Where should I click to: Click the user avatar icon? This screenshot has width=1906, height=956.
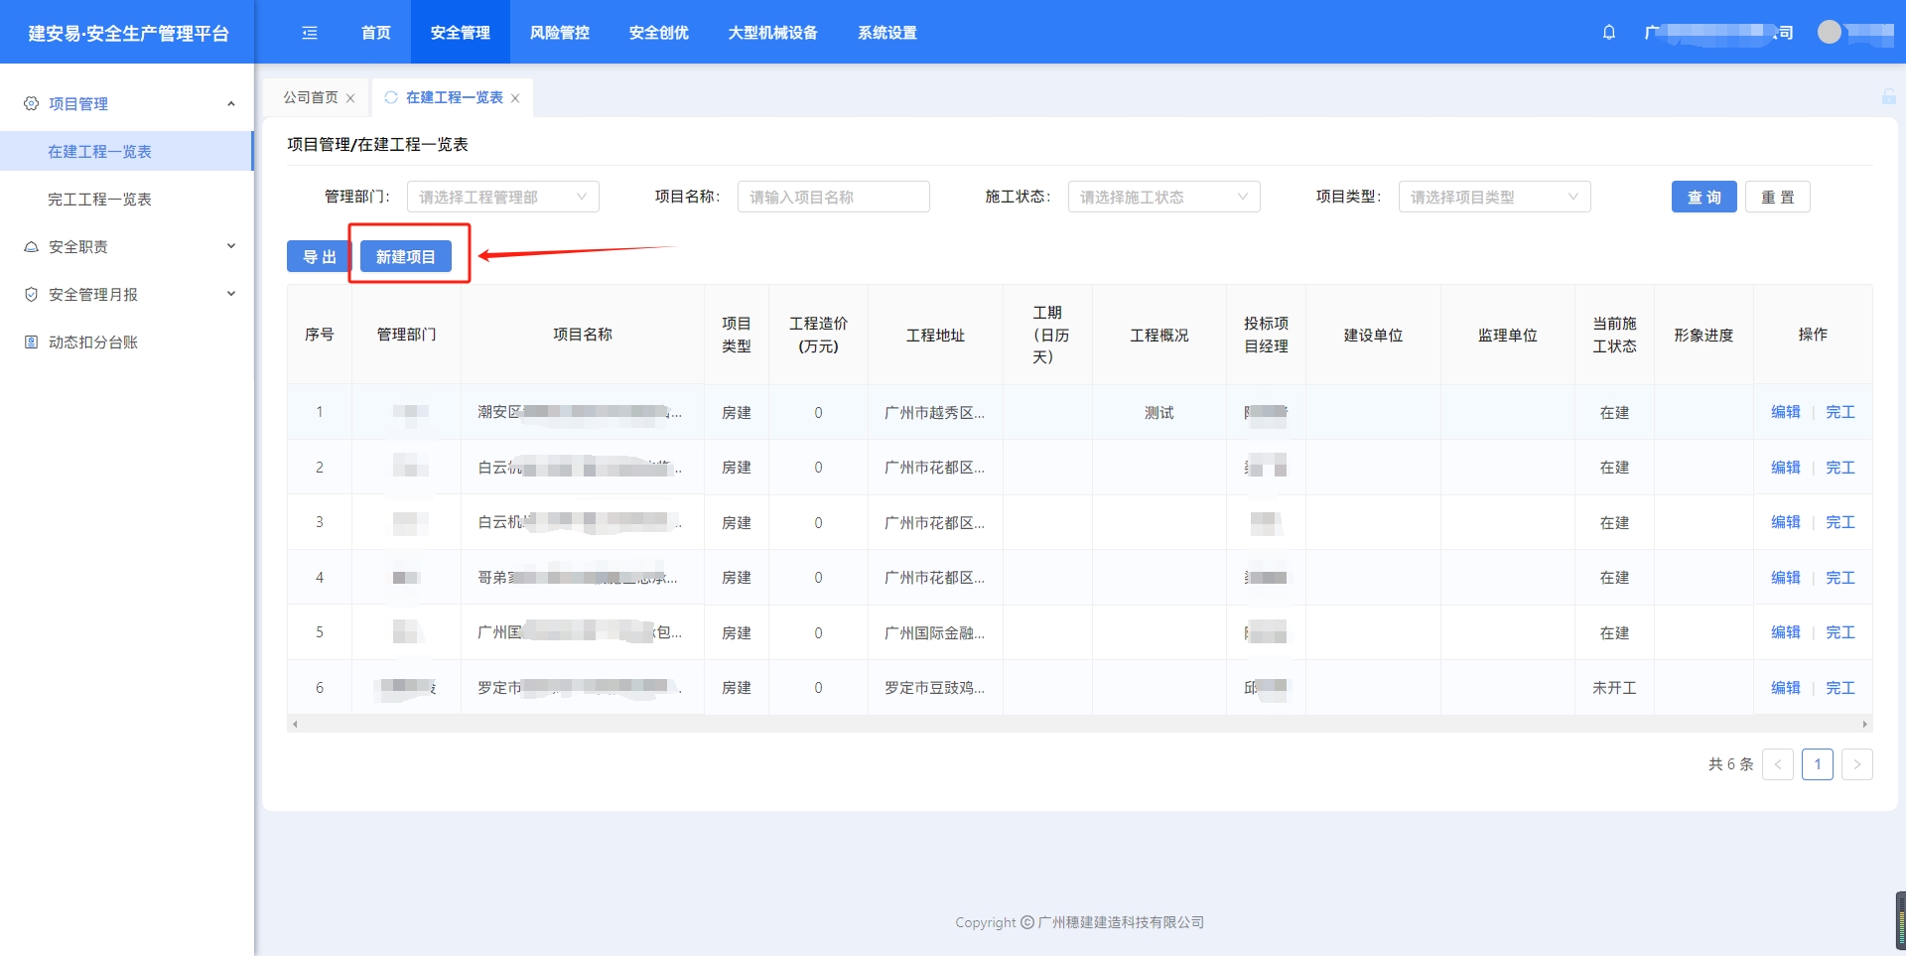[x=1829, y=32]
